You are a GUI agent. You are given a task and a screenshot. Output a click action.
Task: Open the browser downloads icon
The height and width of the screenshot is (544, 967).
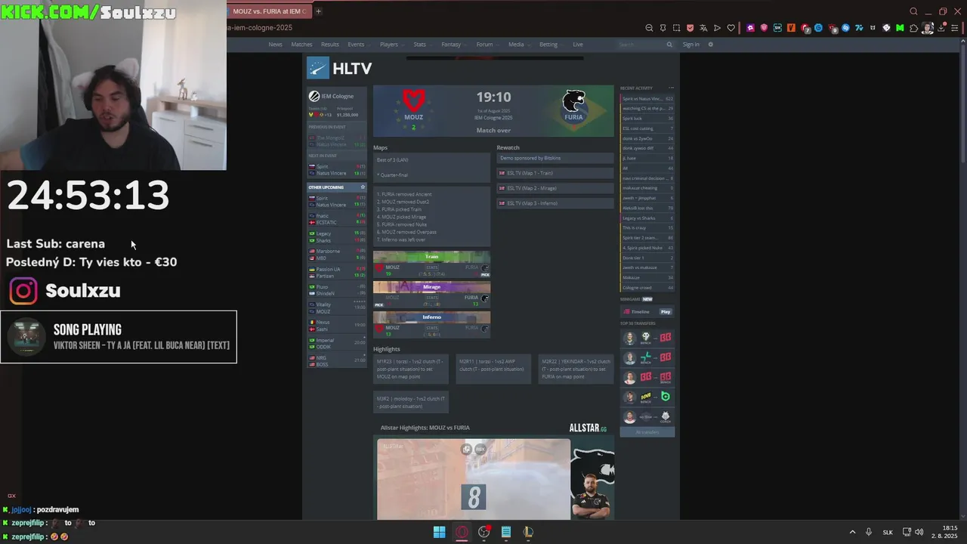pos(941,28)
